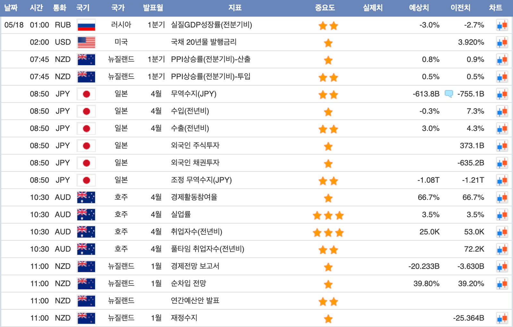
Task: Click the Russian flag in first row
Action: click(x=86, y=25)
